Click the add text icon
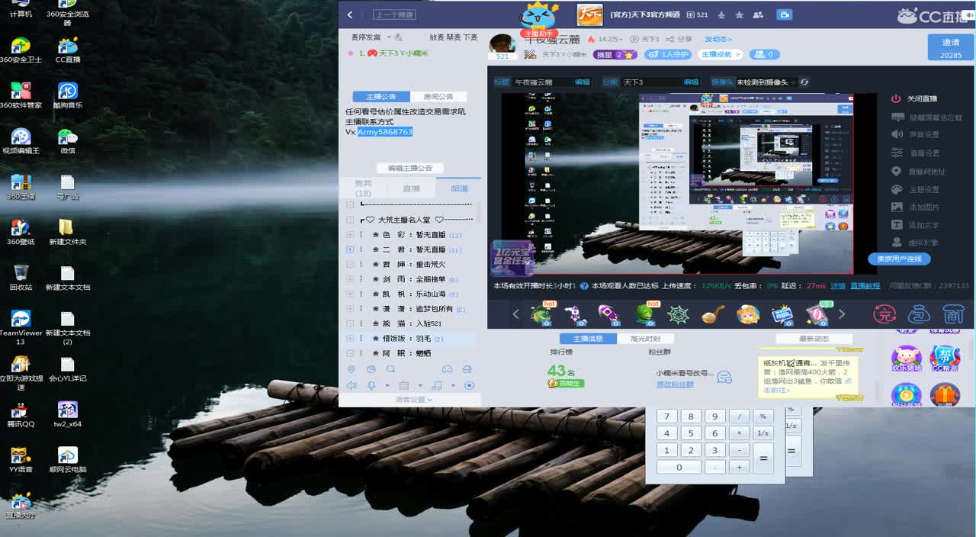 897,226
